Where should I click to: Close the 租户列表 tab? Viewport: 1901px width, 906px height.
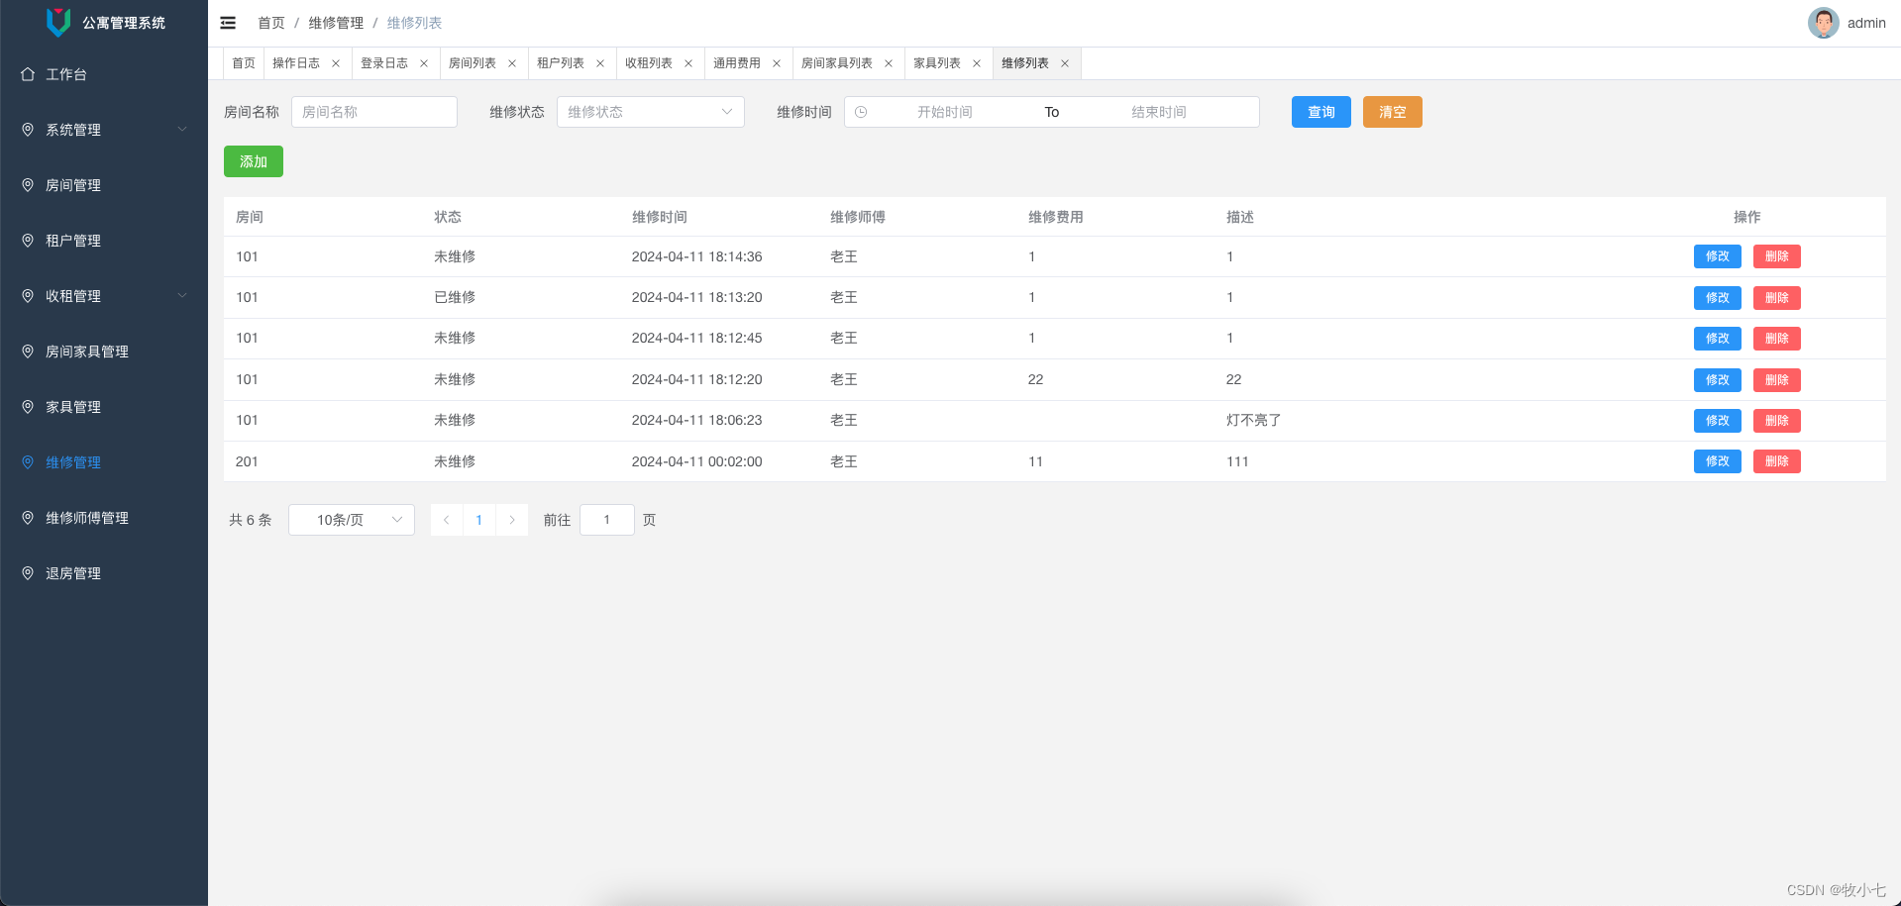tap(600, 63)
